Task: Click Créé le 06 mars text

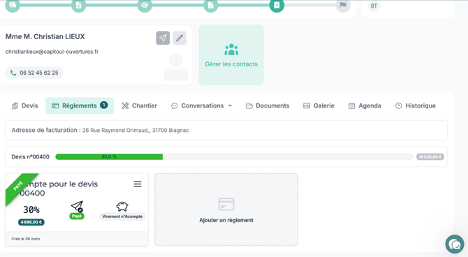Action: tap(26, 239)
